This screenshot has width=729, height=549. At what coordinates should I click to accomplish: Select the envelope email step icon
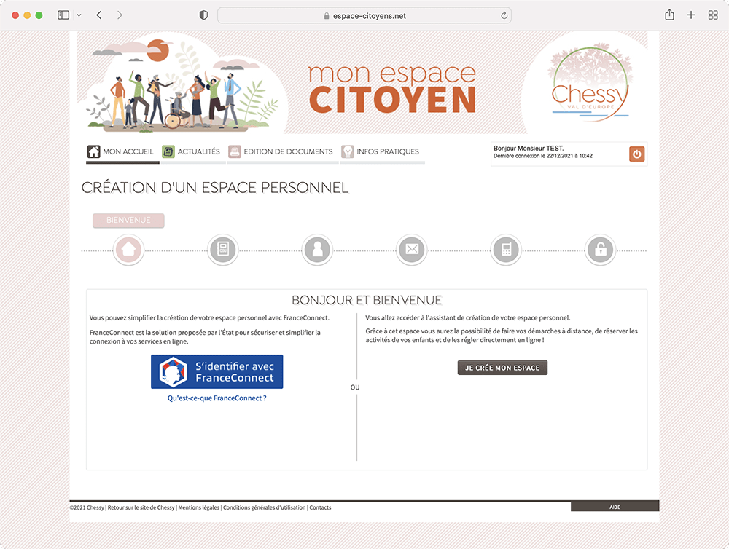(411, 250)
